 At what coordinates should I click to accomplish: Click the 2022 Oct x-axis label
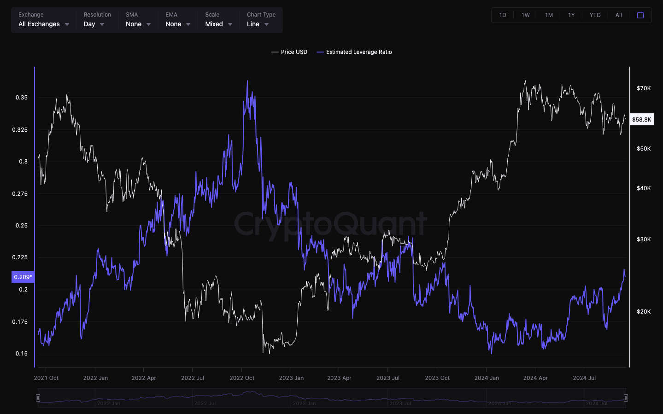tap(242, 378)
